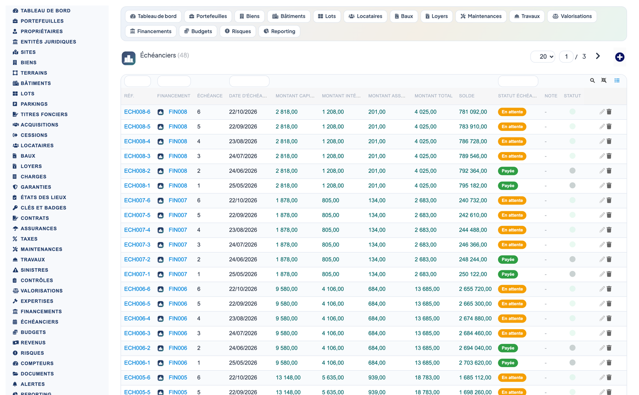Toggle statut circle for row ECH006-5
The width and height of the screenshot is (639, 395).
(572, 304)
